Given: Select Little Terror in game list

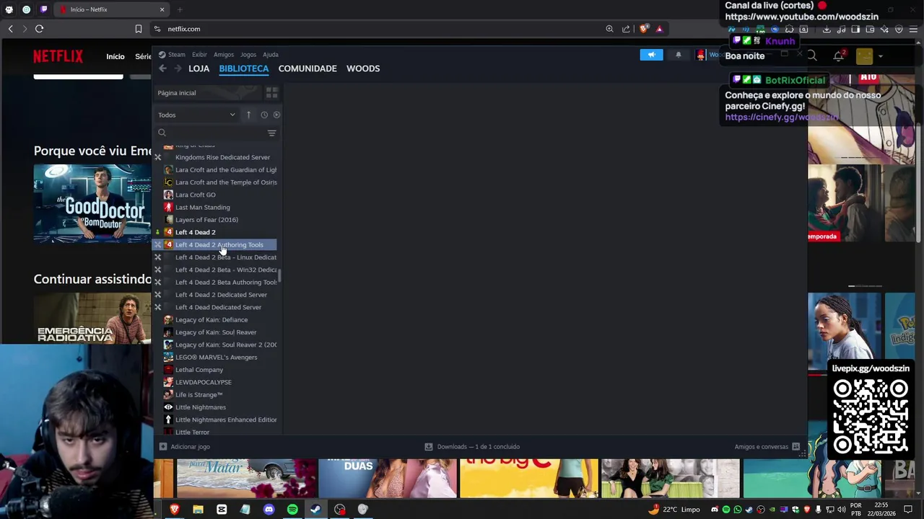Looking at the screenshot, I should click(x=217, y=432).
